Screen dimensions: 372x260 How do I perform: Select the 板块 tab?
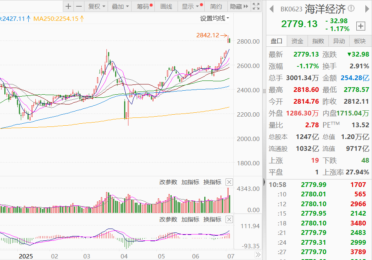tap(359, 41)
